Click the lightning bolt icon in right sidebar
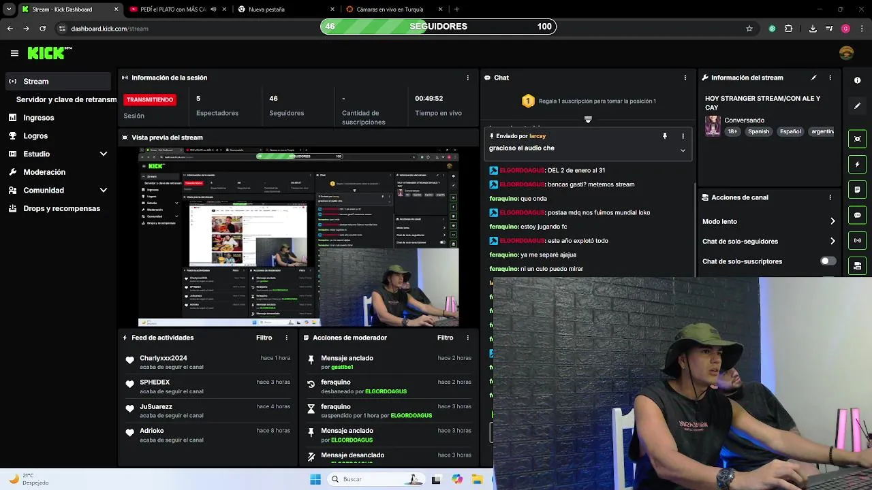Screen dimensions: 872x490 pyautogui.click(x=857, y=164)
